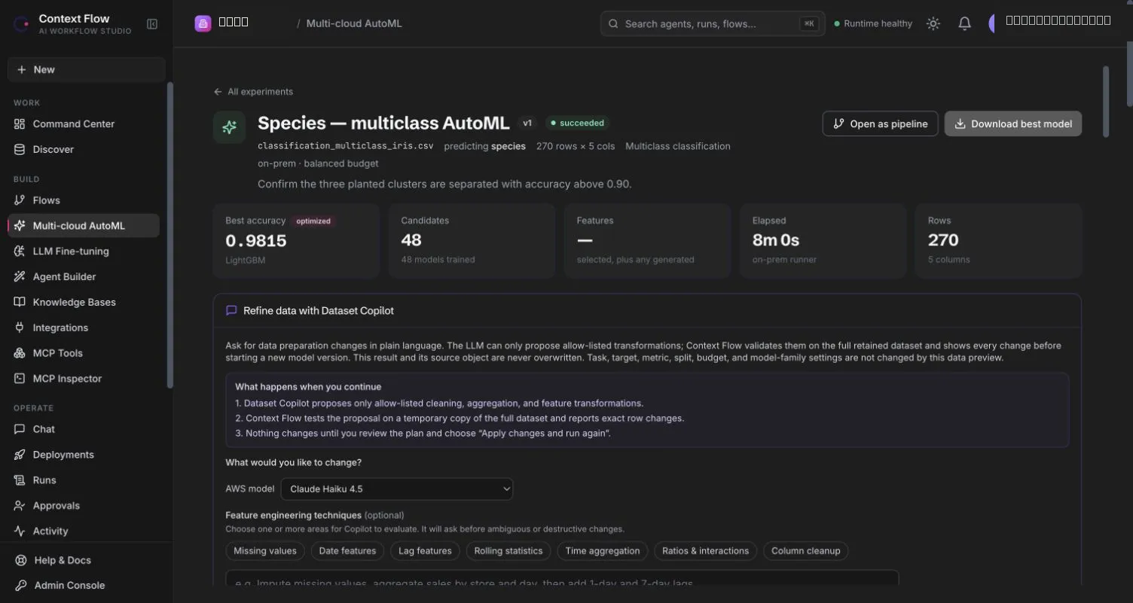Click the Multi-cloud AutoML breadcrumb
This screenshot has height=603, width=1133.
354,24
